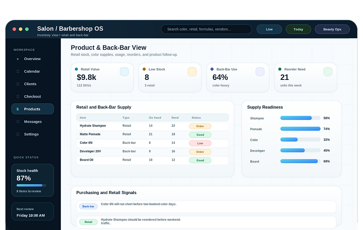Image resolution: width=363 pixels, height=230 pixels.
Task: Open the Checkout section in sidebar
Action: pyautogui.click(x=33, y=96)
